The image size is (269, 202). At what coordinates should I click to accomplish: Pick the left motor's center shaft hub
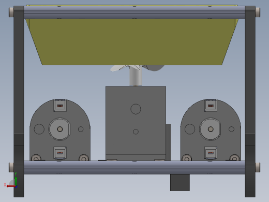[x=59, y=129]
